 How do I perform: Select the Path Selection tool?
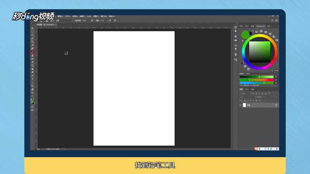33,82
